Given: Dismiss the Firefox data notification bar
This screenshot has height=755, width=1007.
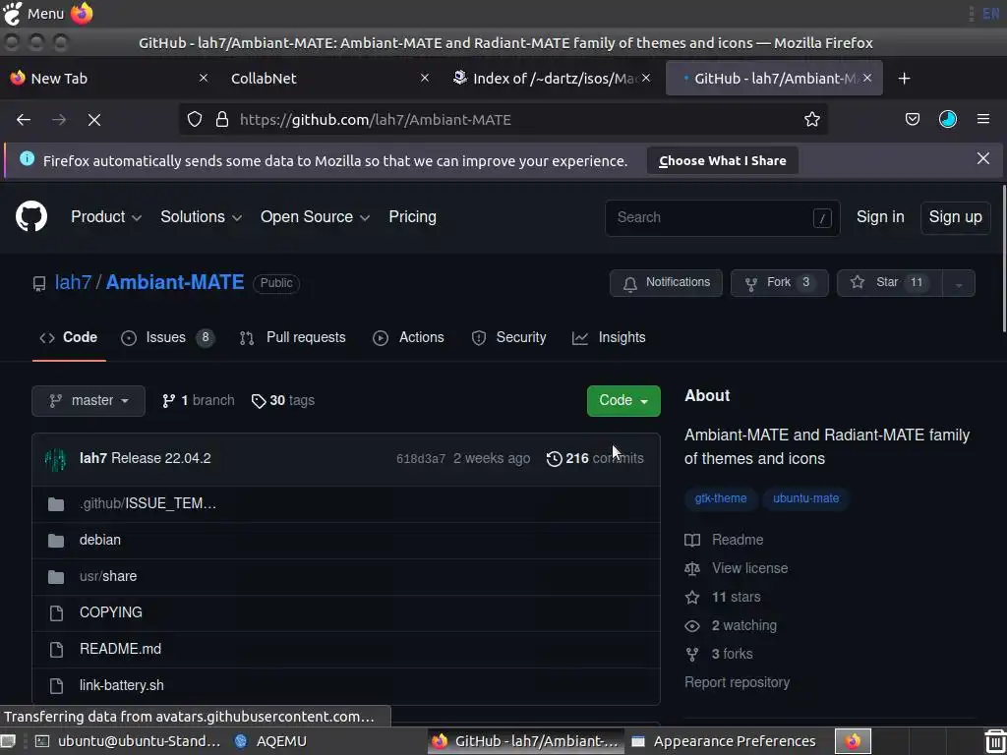Looking at the screenshot, I should (x=982, y=158).
